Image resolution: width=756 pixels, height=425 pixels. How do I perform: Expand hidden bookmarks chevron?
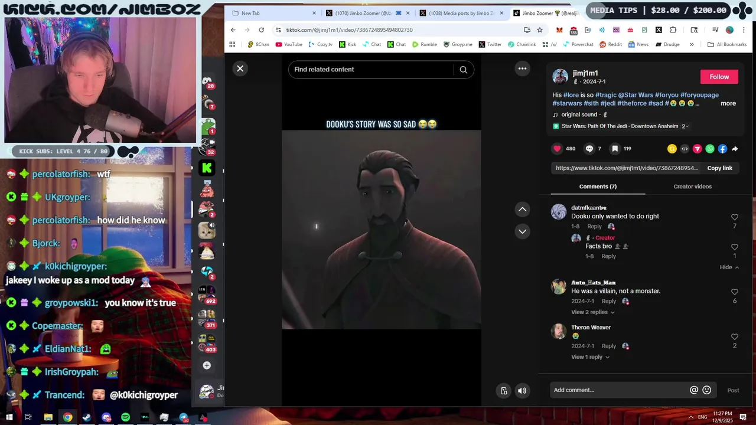(x=692, y=44)
